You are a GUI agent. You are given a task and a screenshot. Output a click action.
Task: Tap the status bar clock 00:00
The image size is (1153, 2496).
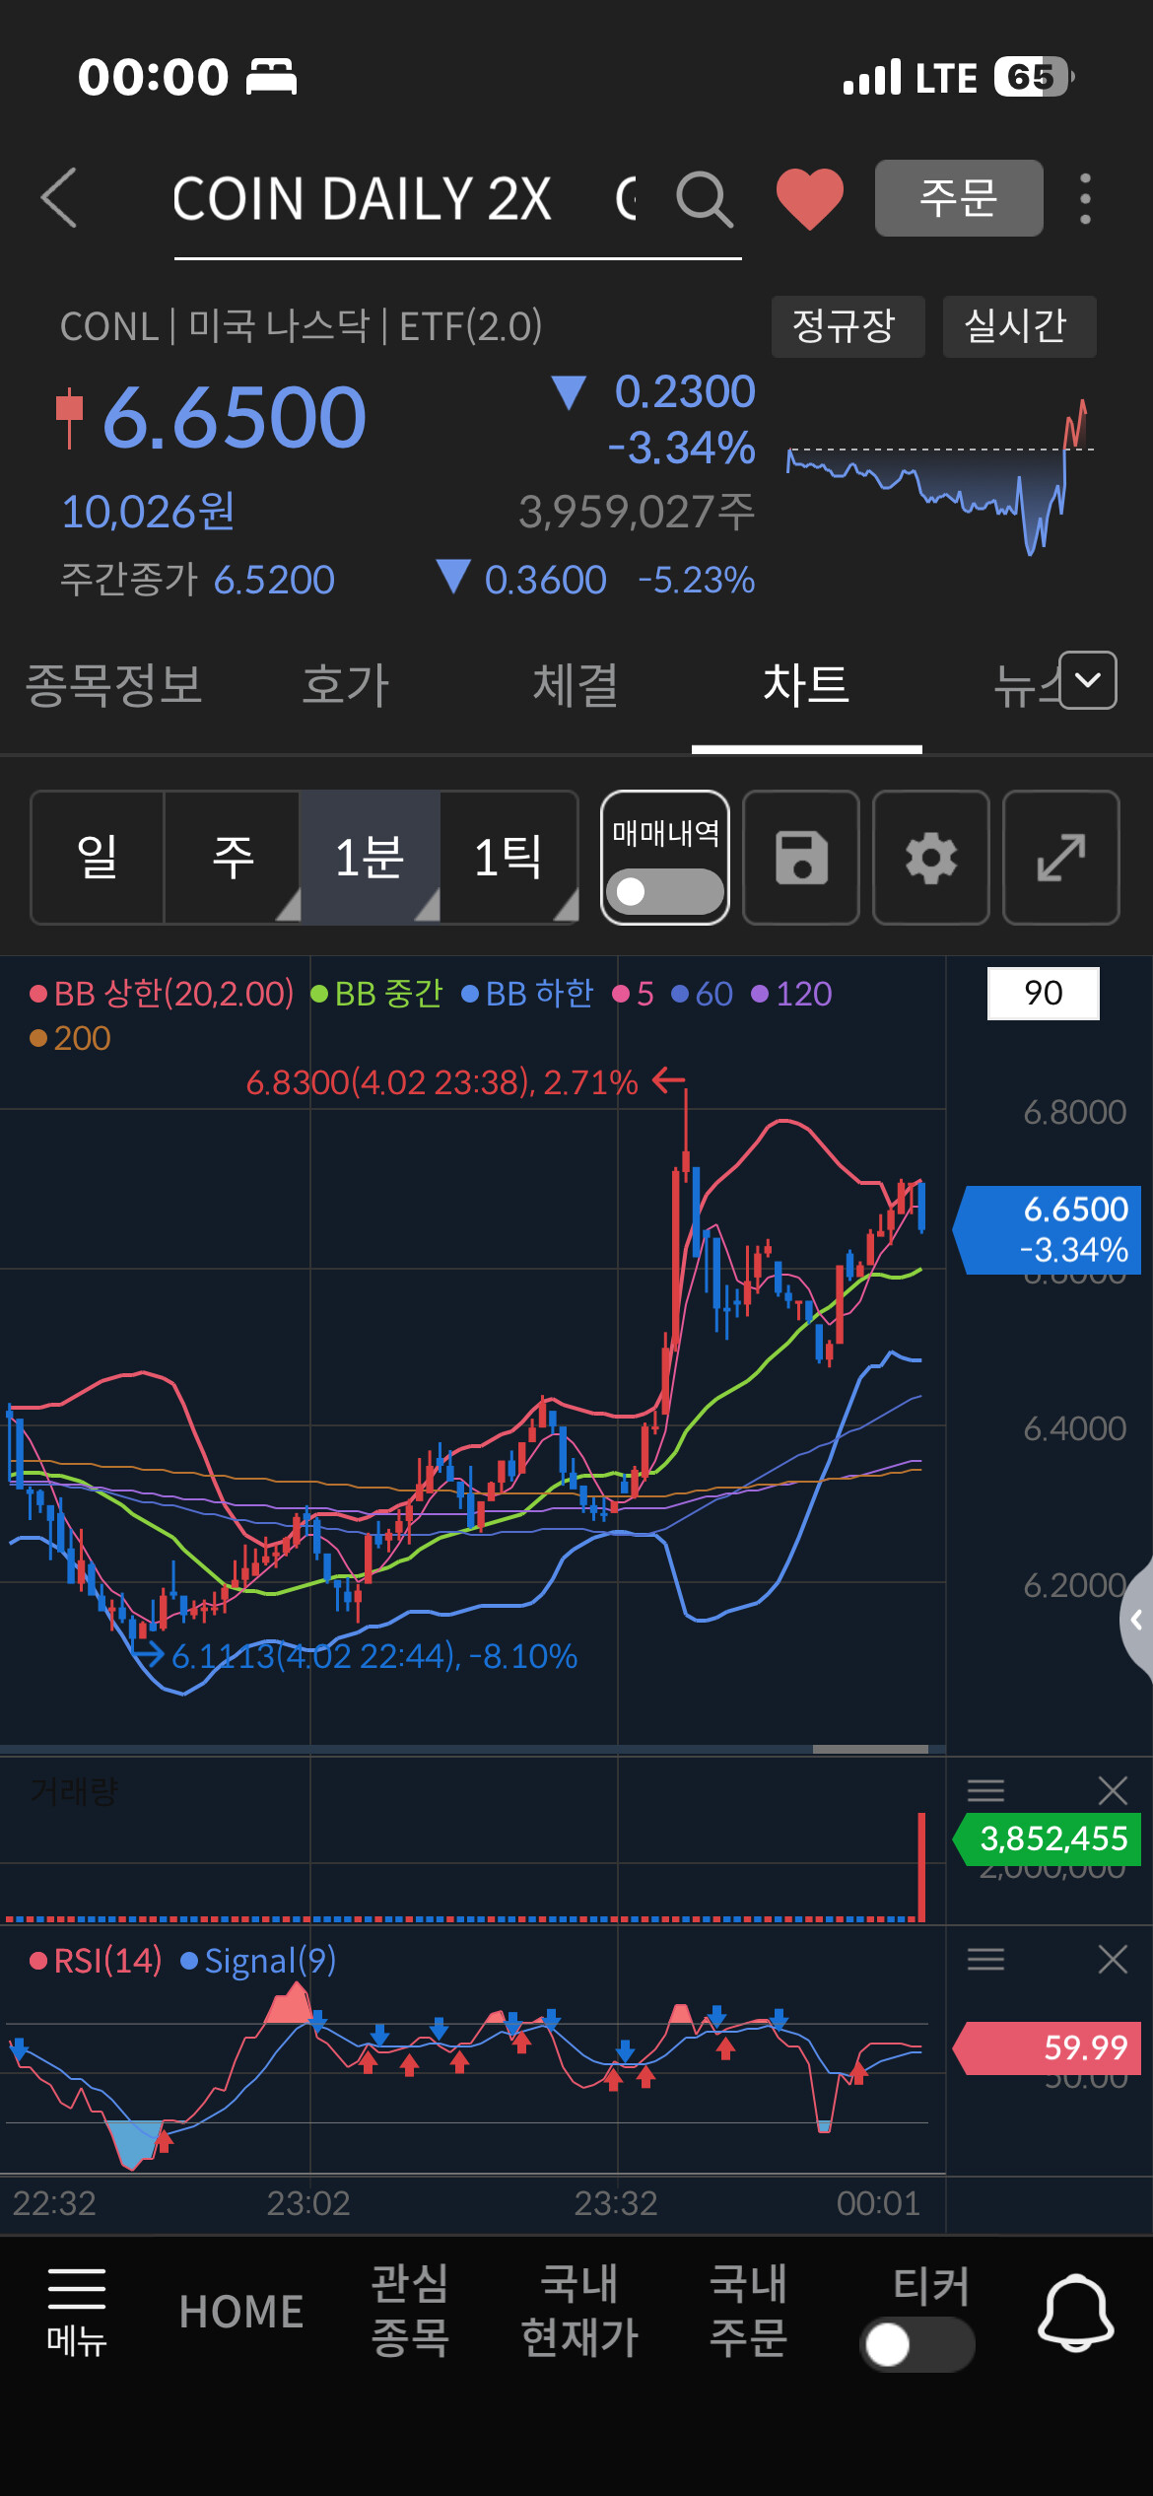tap(154, 77)
